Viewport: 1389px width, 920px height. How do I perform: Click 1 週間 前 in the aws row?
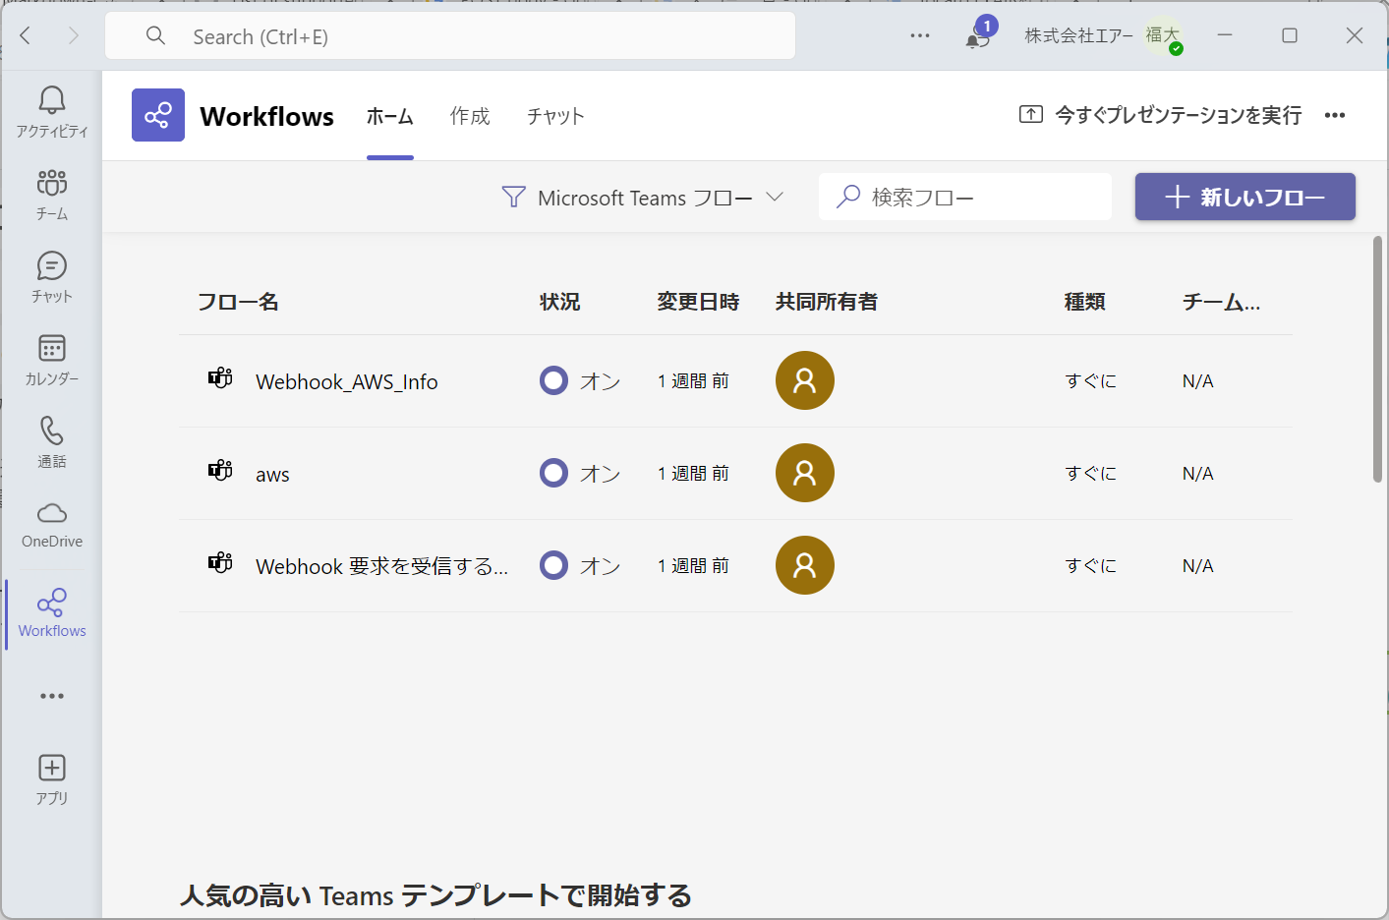point(693,473)
